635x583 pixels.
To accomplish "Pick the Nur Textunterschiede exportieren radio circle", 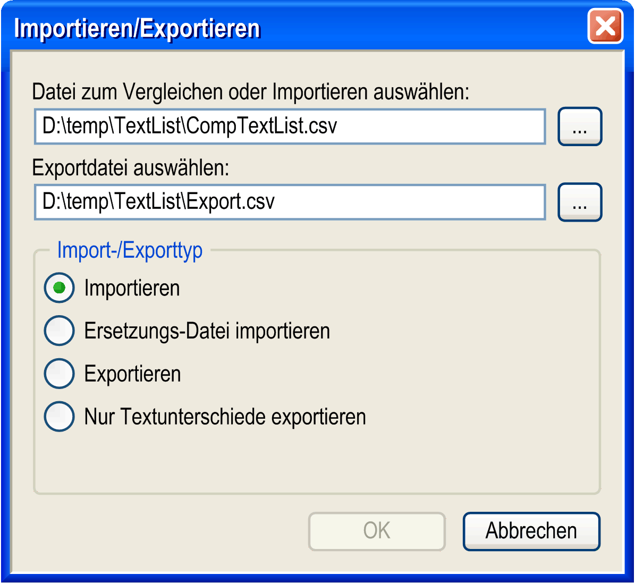I will pos(59,417).
